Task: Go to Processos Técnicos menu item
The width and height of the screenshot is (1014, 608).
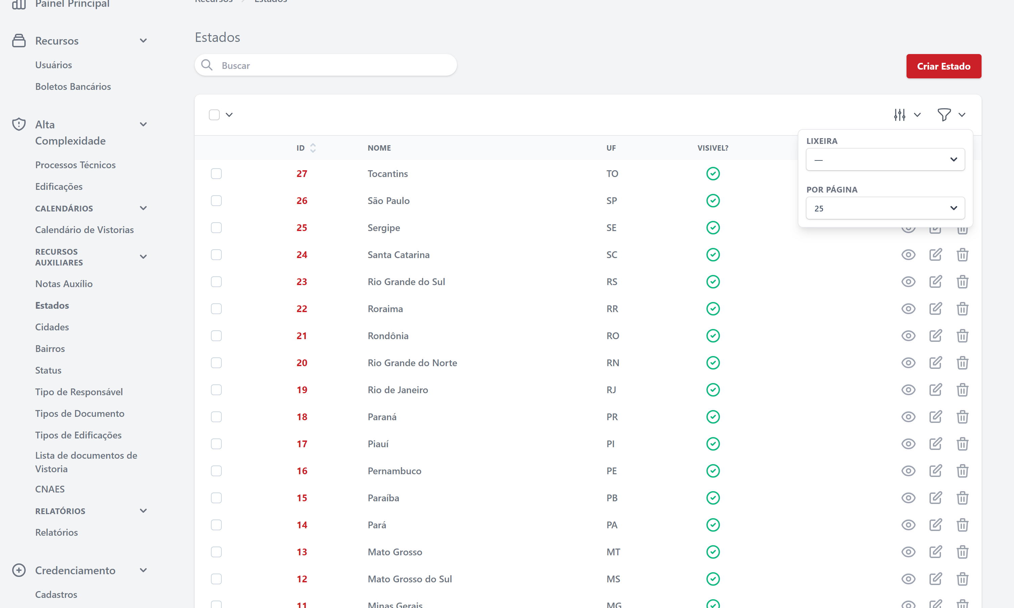Action: (75, 165)
